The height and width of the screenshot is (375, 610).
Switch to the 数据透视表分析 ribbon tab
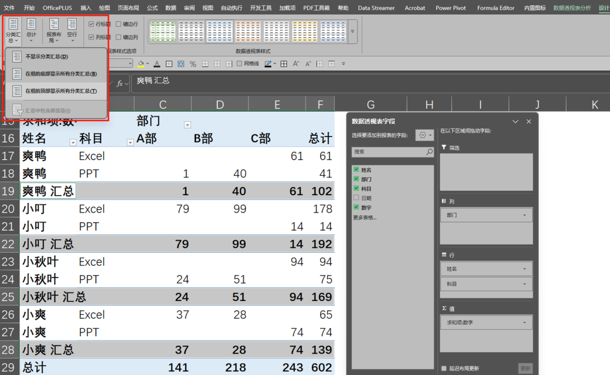572,8
